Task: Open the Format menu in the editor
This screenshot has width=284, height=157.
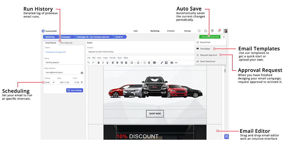Action: pos(112,58)
